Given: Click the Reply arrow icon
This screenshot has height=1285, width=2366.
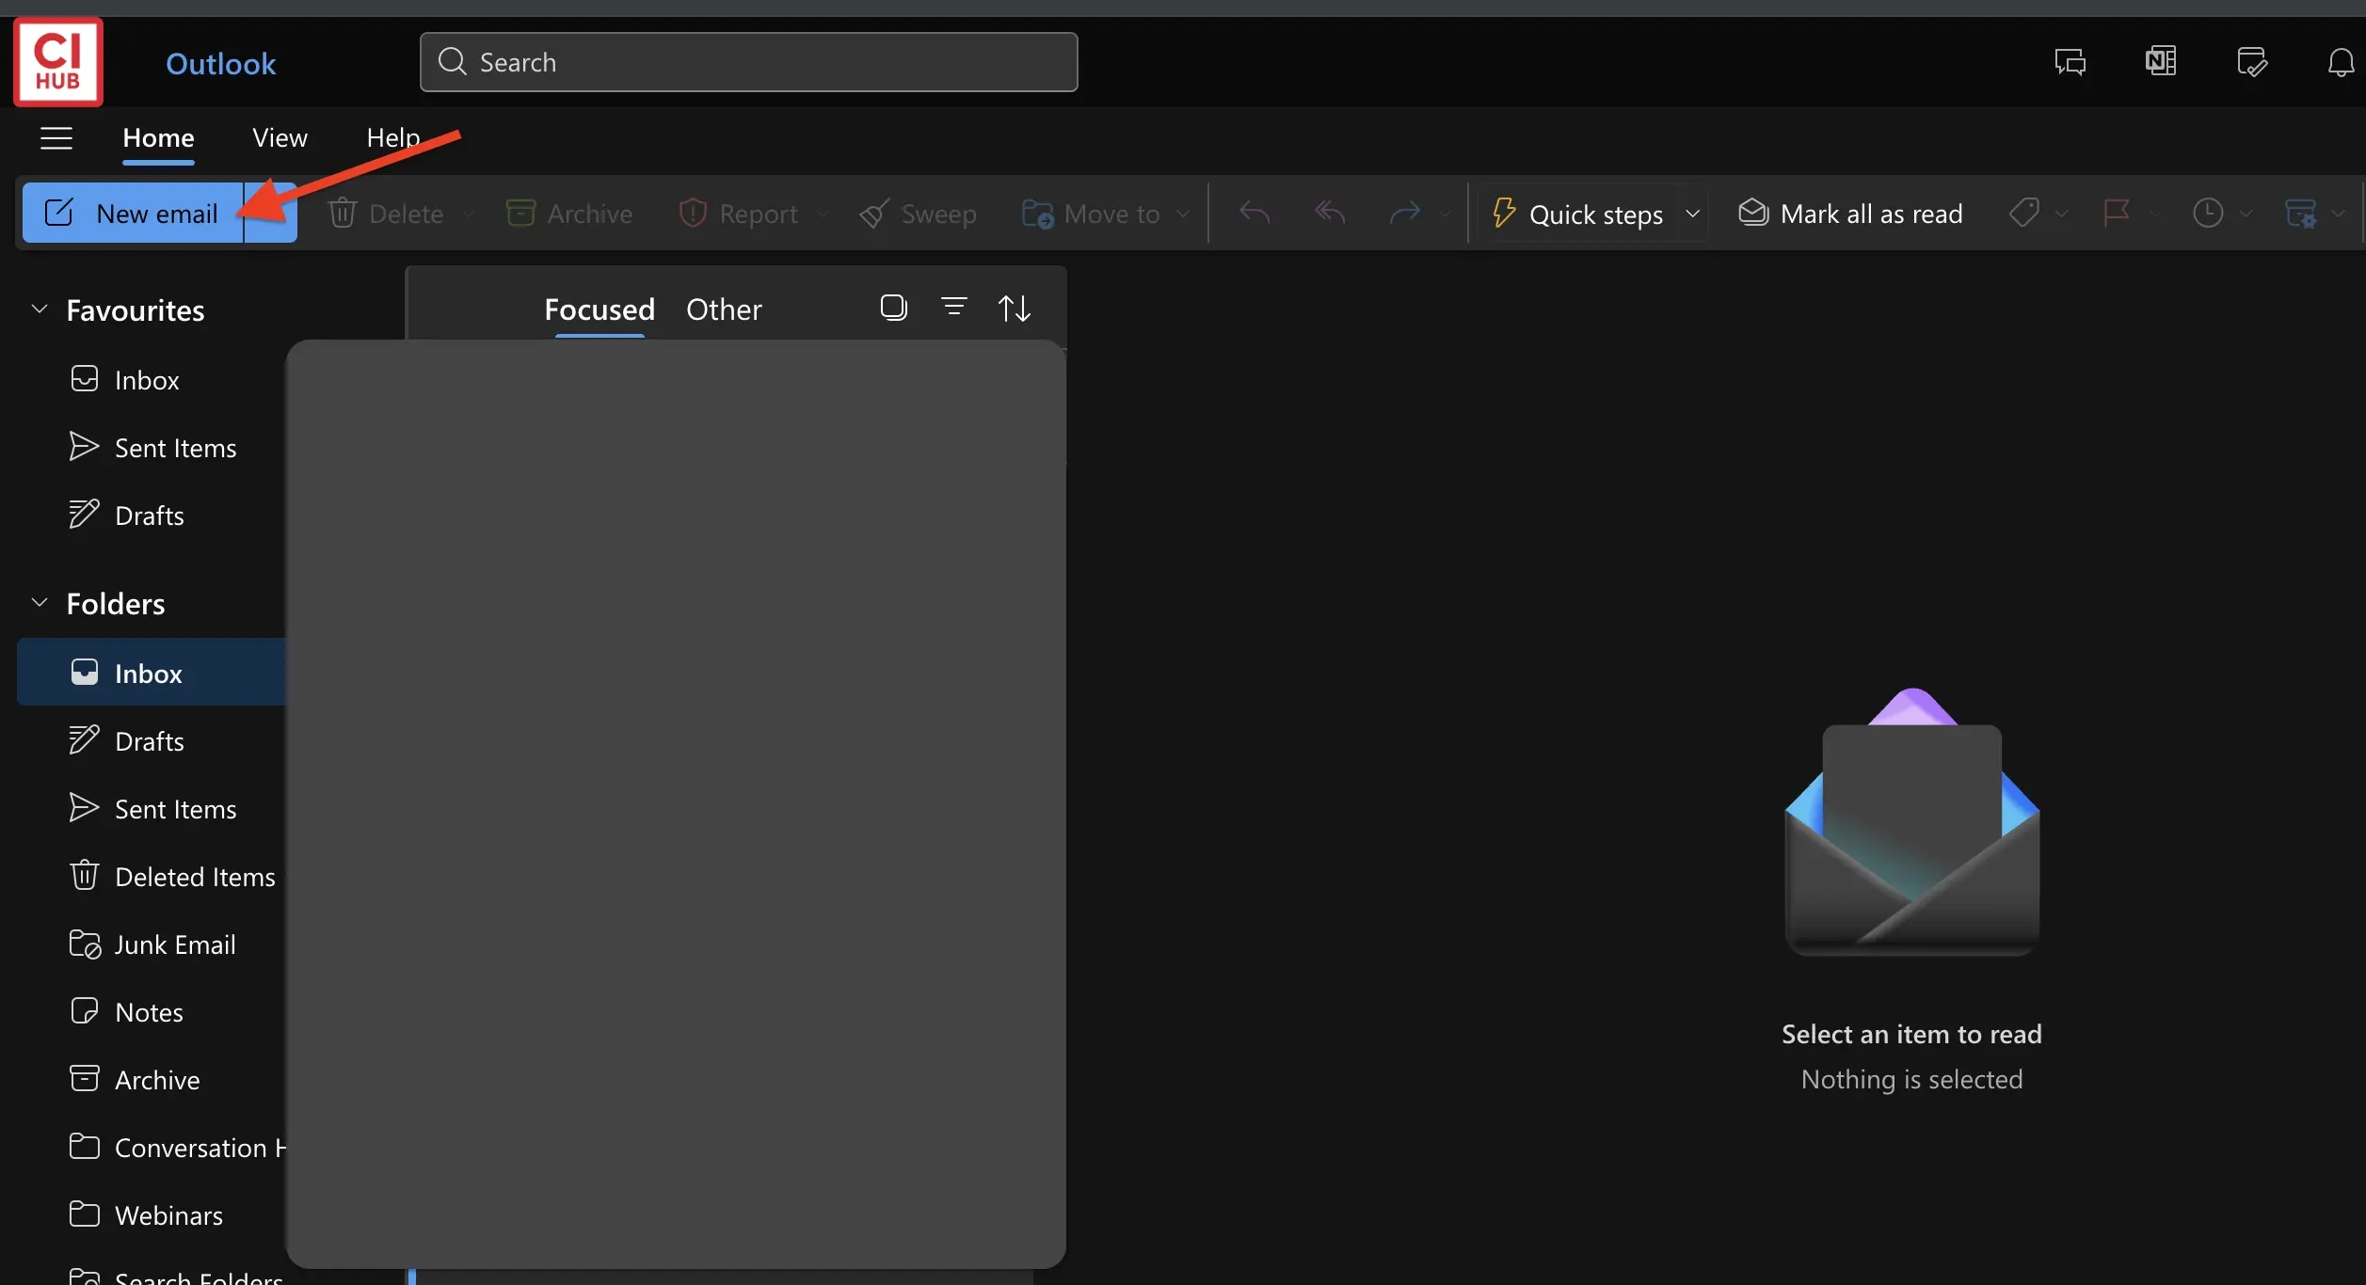Looking at the screenshot, I should coord(1255,214).
